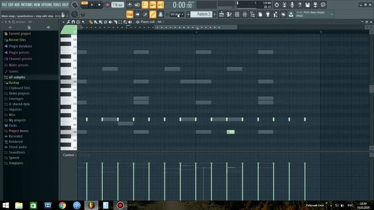Open the Control lane dropdown
The image size is (374, 210).
coord(70,155)
